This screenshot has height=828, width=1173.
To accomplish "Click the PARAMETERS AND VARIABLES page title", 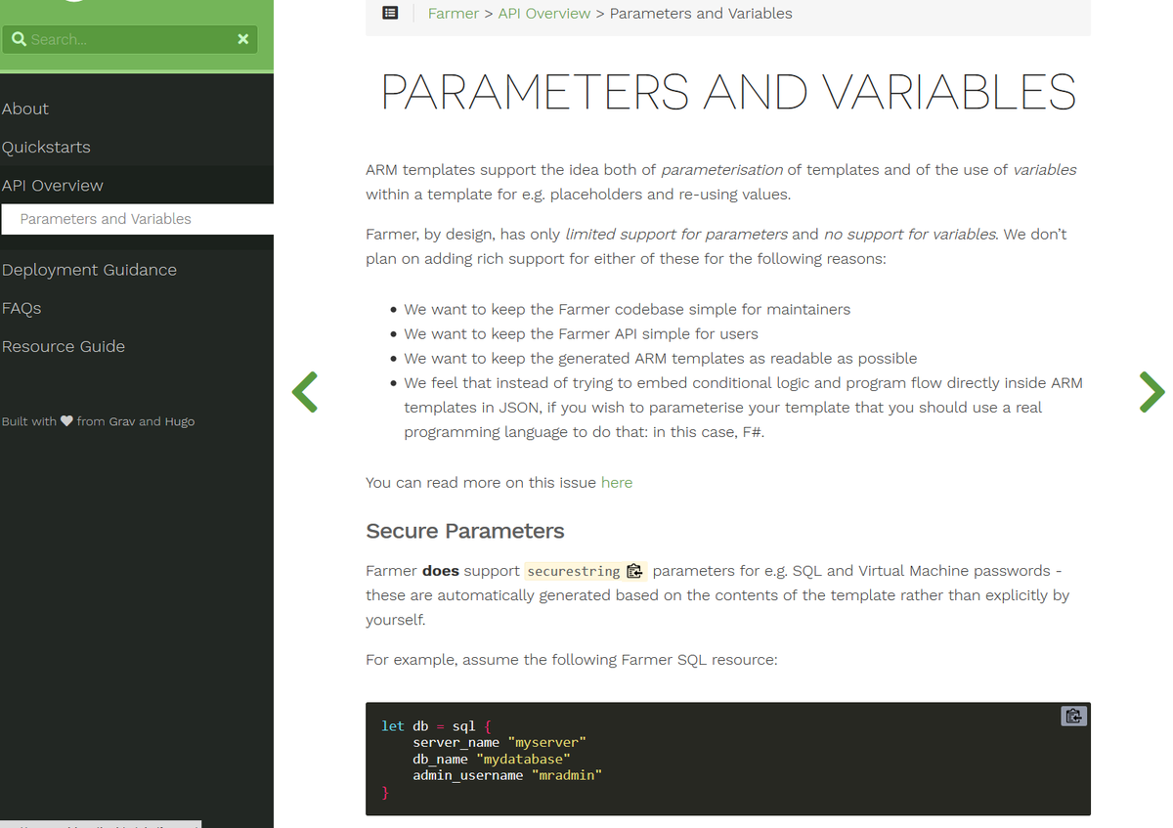I will click(x=728, y=92).
